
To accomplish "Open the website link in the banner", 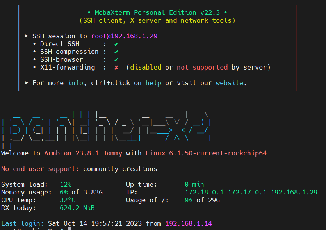I will coord(229,83).
